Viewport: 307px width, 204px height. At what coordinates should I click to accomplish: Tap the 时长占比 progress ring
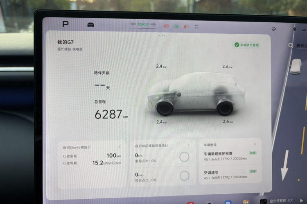point(185,176)
